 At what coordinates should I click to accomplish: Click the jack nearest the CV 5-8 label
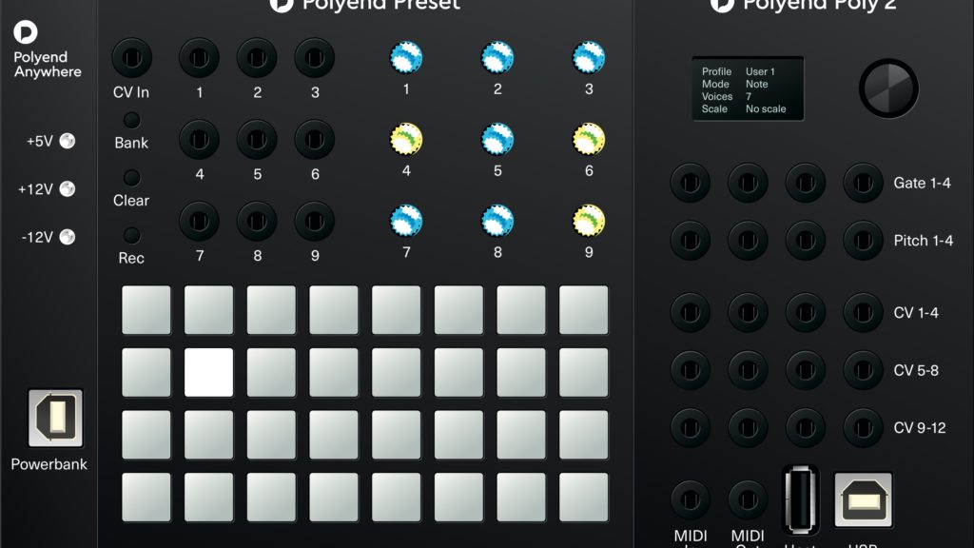click(863, 370)
